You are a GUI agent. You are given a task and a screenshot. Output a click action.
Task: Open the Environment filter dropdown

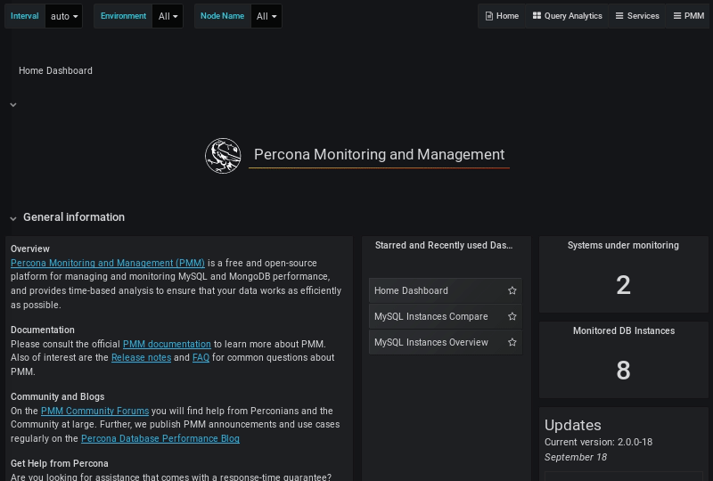(x=168, y=16)
